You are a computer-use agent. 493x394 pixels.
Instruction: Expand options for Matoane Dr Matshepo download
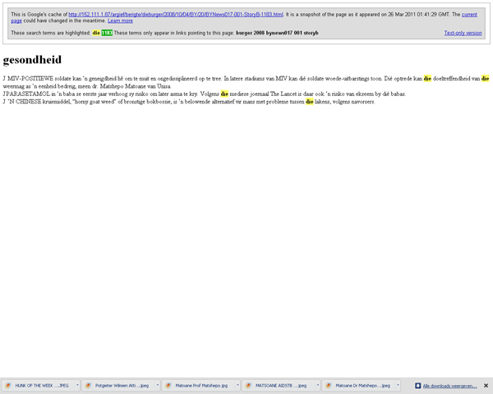(x=398, y=385)
